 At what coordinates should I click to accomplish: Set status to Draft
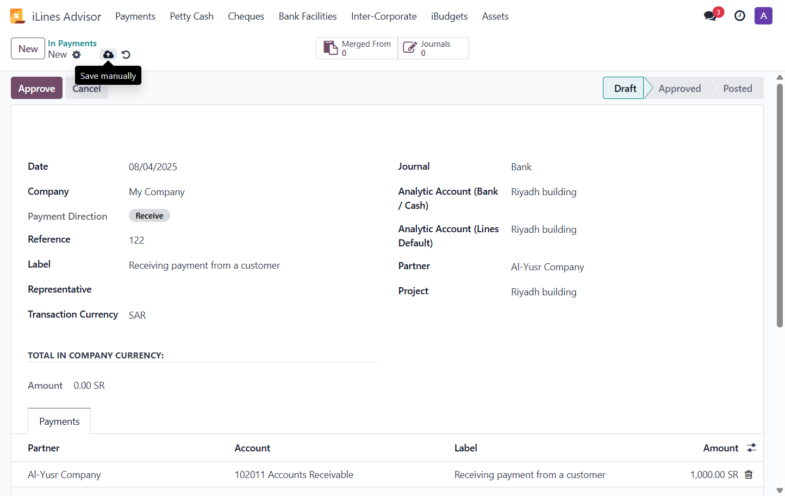pos(625,88)
